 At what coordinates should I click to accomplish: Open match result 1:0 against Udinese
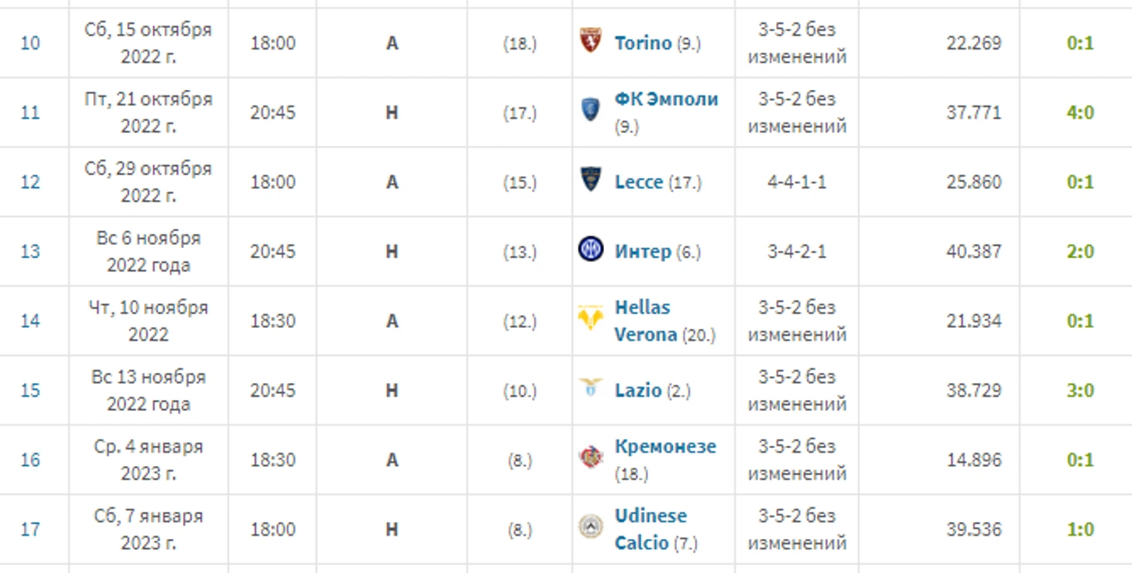tap(1080, 530)
